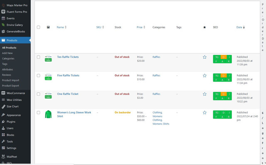This screenshot has height=165, width=266.
Task: Open Product Export submenu item
Action: coord(10,86)
